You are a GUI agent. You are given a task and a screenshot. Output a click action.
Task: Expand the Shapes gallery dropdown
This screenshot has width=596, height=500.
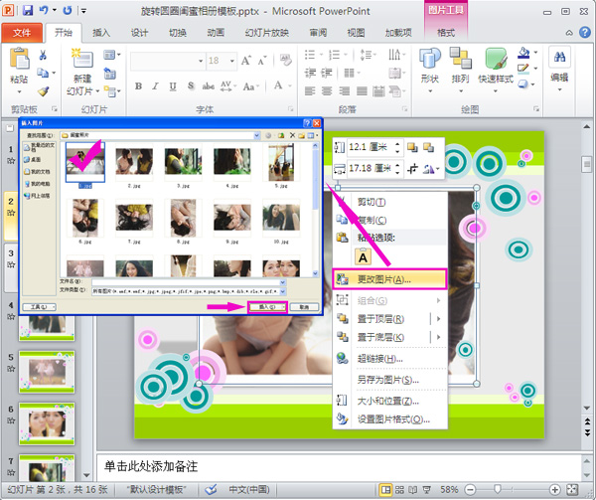click(430, 91)
